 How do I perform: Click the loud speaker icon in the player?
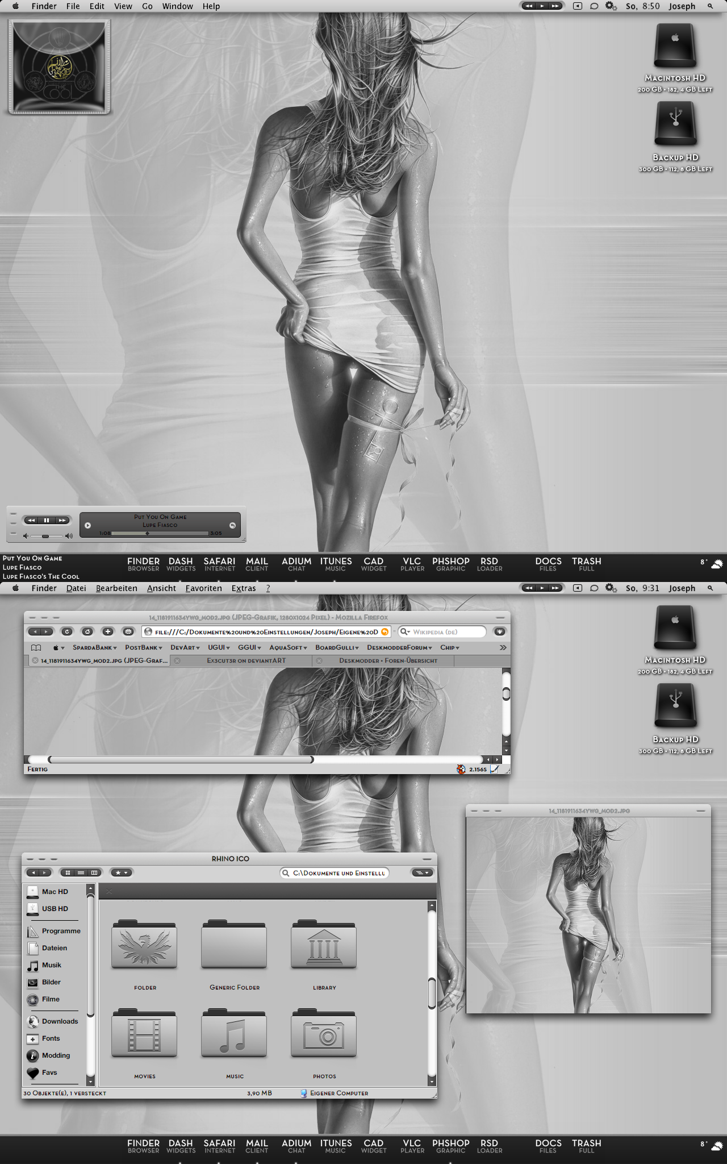pyautogui.click(x=69, y=536)
